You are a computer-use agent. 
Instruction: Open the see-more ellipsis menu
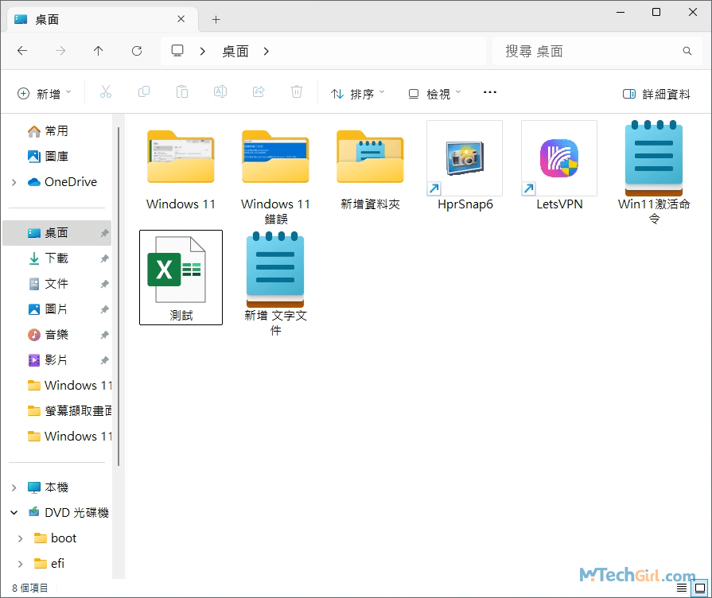pos(489,91)
